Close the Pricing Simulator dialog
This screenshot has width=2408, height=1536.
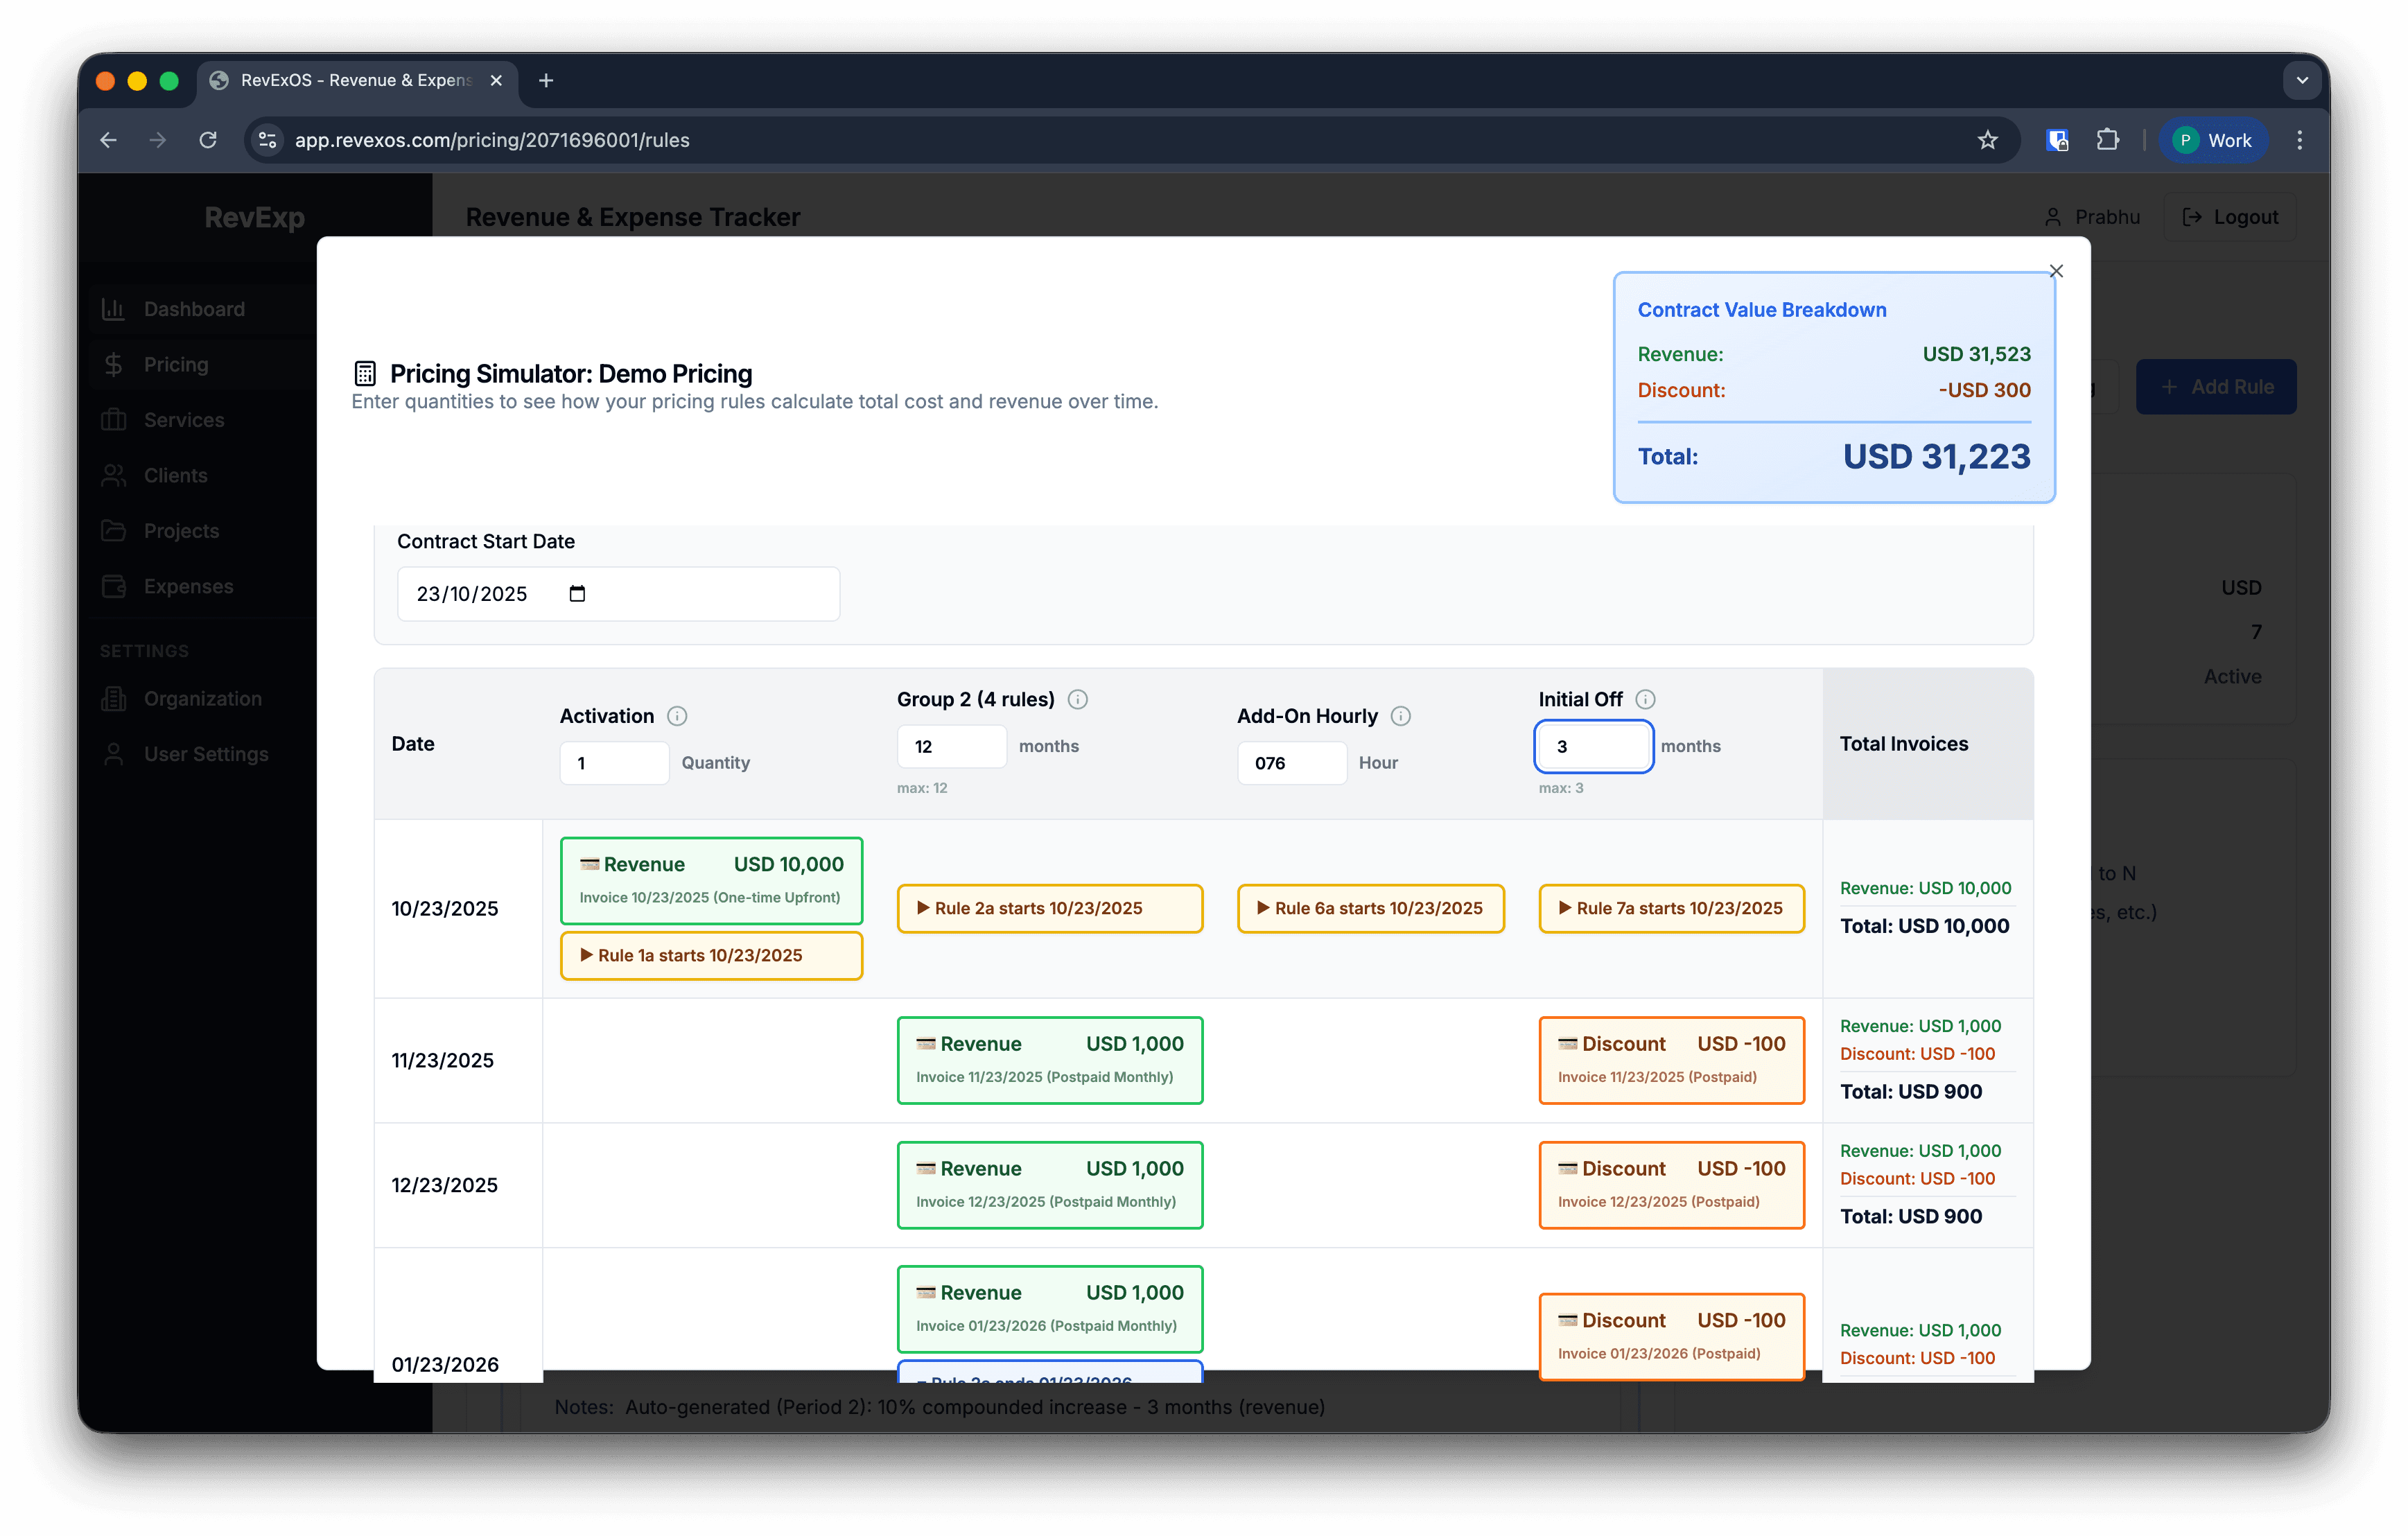click(2056, 270)
